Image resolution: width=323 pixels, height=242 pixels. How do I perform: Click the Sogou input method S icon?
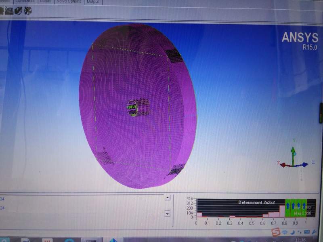tap(276, 232)
